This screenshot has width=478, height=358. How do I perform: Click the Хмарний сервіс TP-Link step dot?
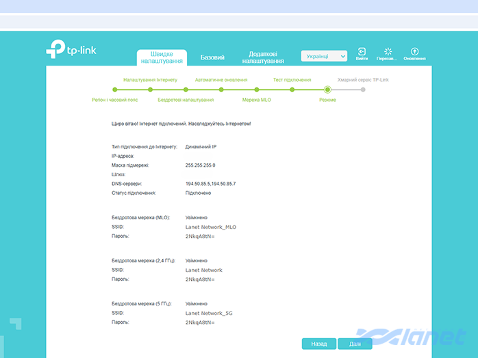pyautogui.click(x=363, y=89)
